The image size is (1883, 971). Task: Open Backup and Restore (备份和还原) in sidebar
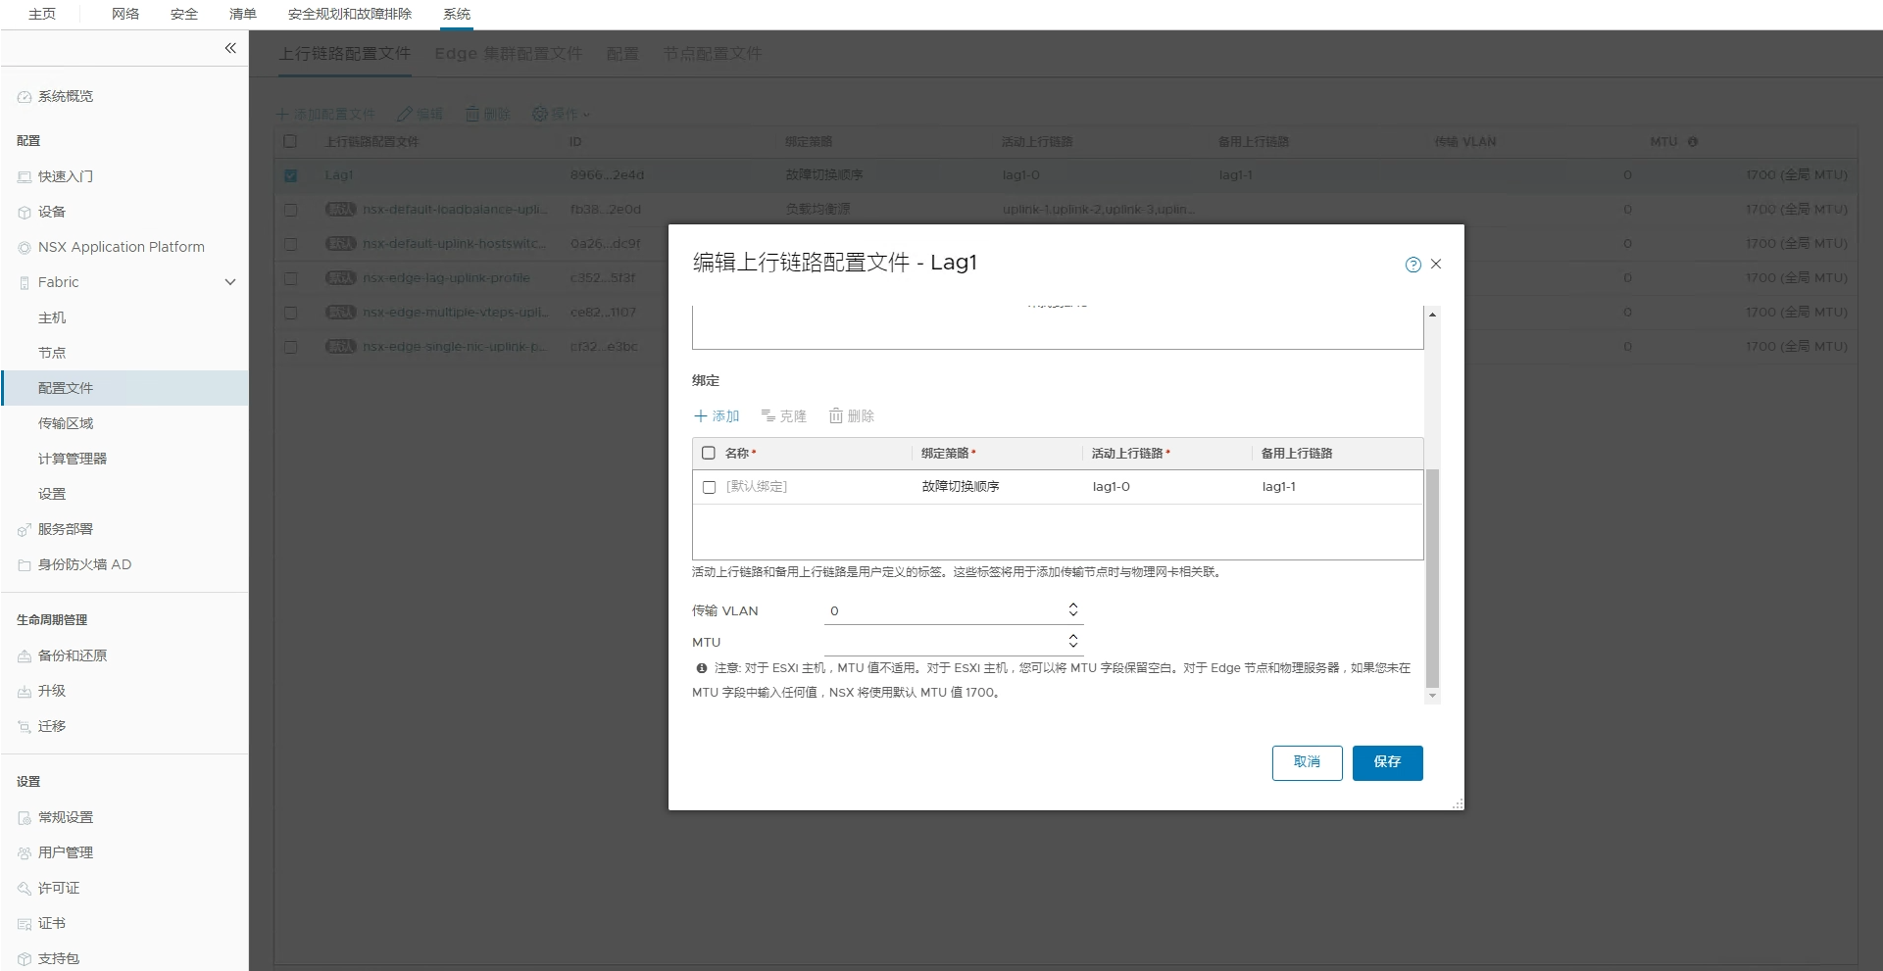point(72,655)
